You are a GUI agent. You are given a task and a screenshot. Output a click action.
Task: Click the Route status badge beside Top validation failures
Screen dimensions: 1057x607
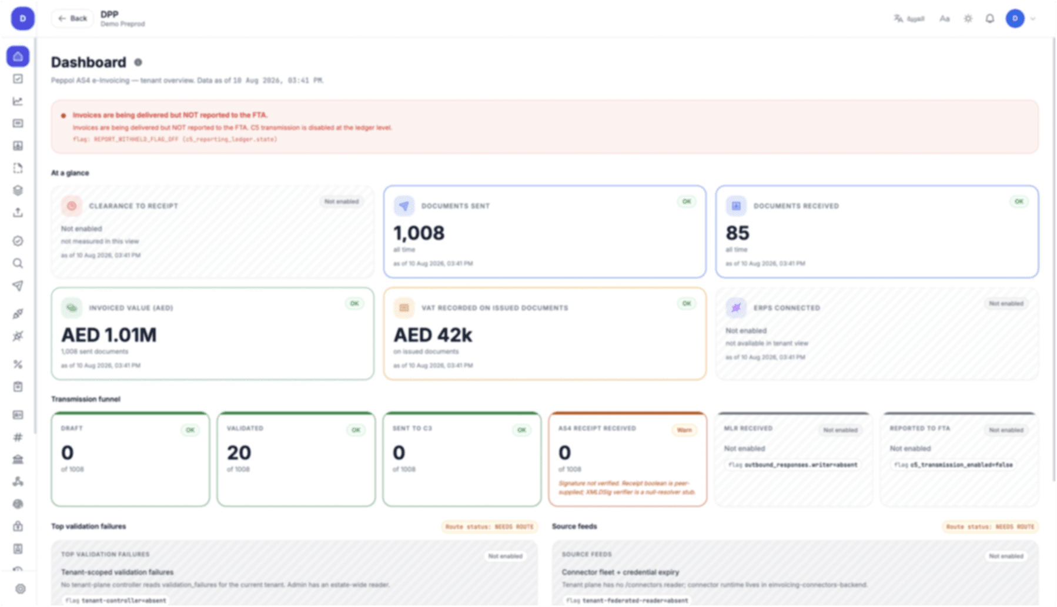pyautogui.click(x=490, y=527)
